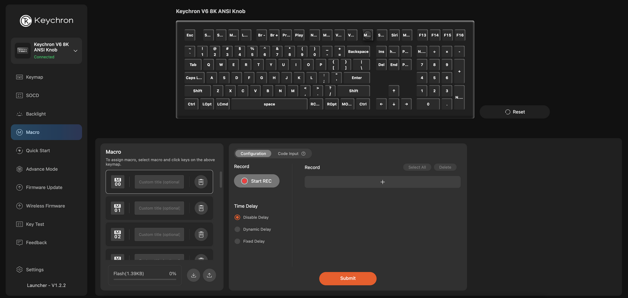This screenshot has height=298, width=628.
Task: Delete macro M00 with its trash icon
Action: point(201,182)
